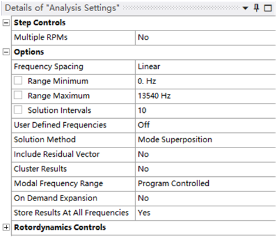277x238 pixels.
Task: Tick the Range Minimum parameter checkbox
Action: point(18,81)
